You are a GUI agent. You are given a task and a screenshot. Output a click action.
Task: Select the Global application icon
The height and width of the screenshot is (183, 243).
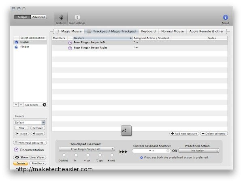click(17, 42)
